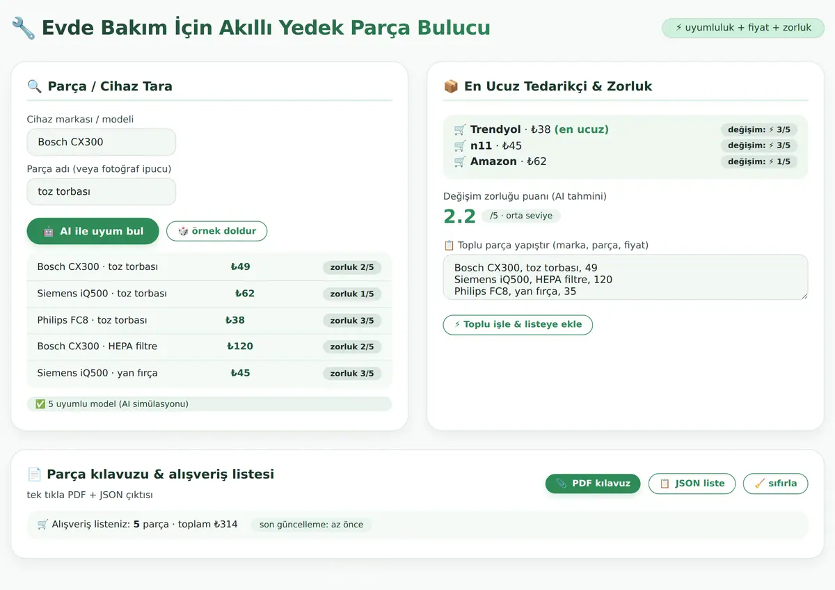Click AI ile uyum bul button
The image size is (835, 590).
point(93,231)
